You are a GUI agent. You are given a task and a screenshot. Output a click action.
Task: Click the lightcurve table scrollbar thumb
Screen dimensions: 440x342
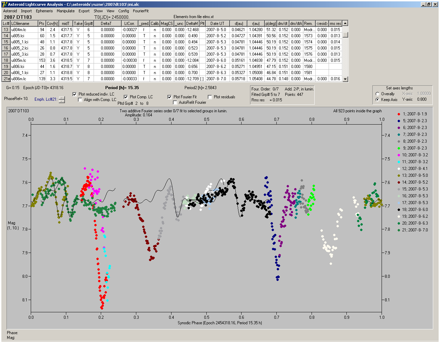tap(345, 35)
